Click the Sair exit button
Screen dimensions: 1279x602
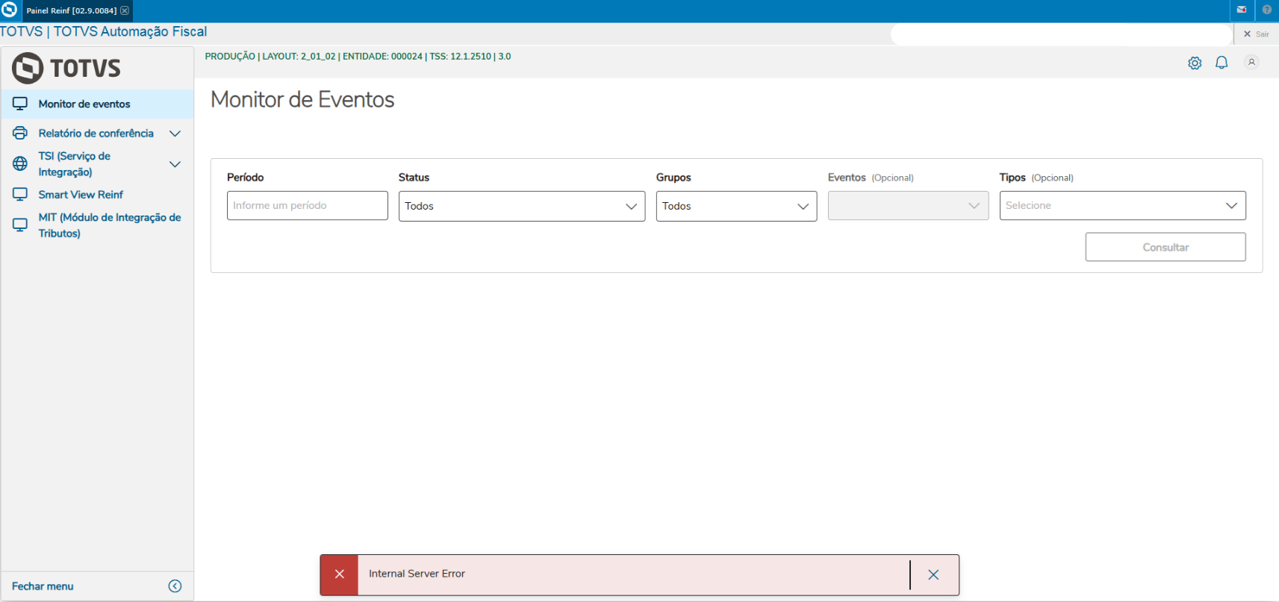click(1257, 34)
